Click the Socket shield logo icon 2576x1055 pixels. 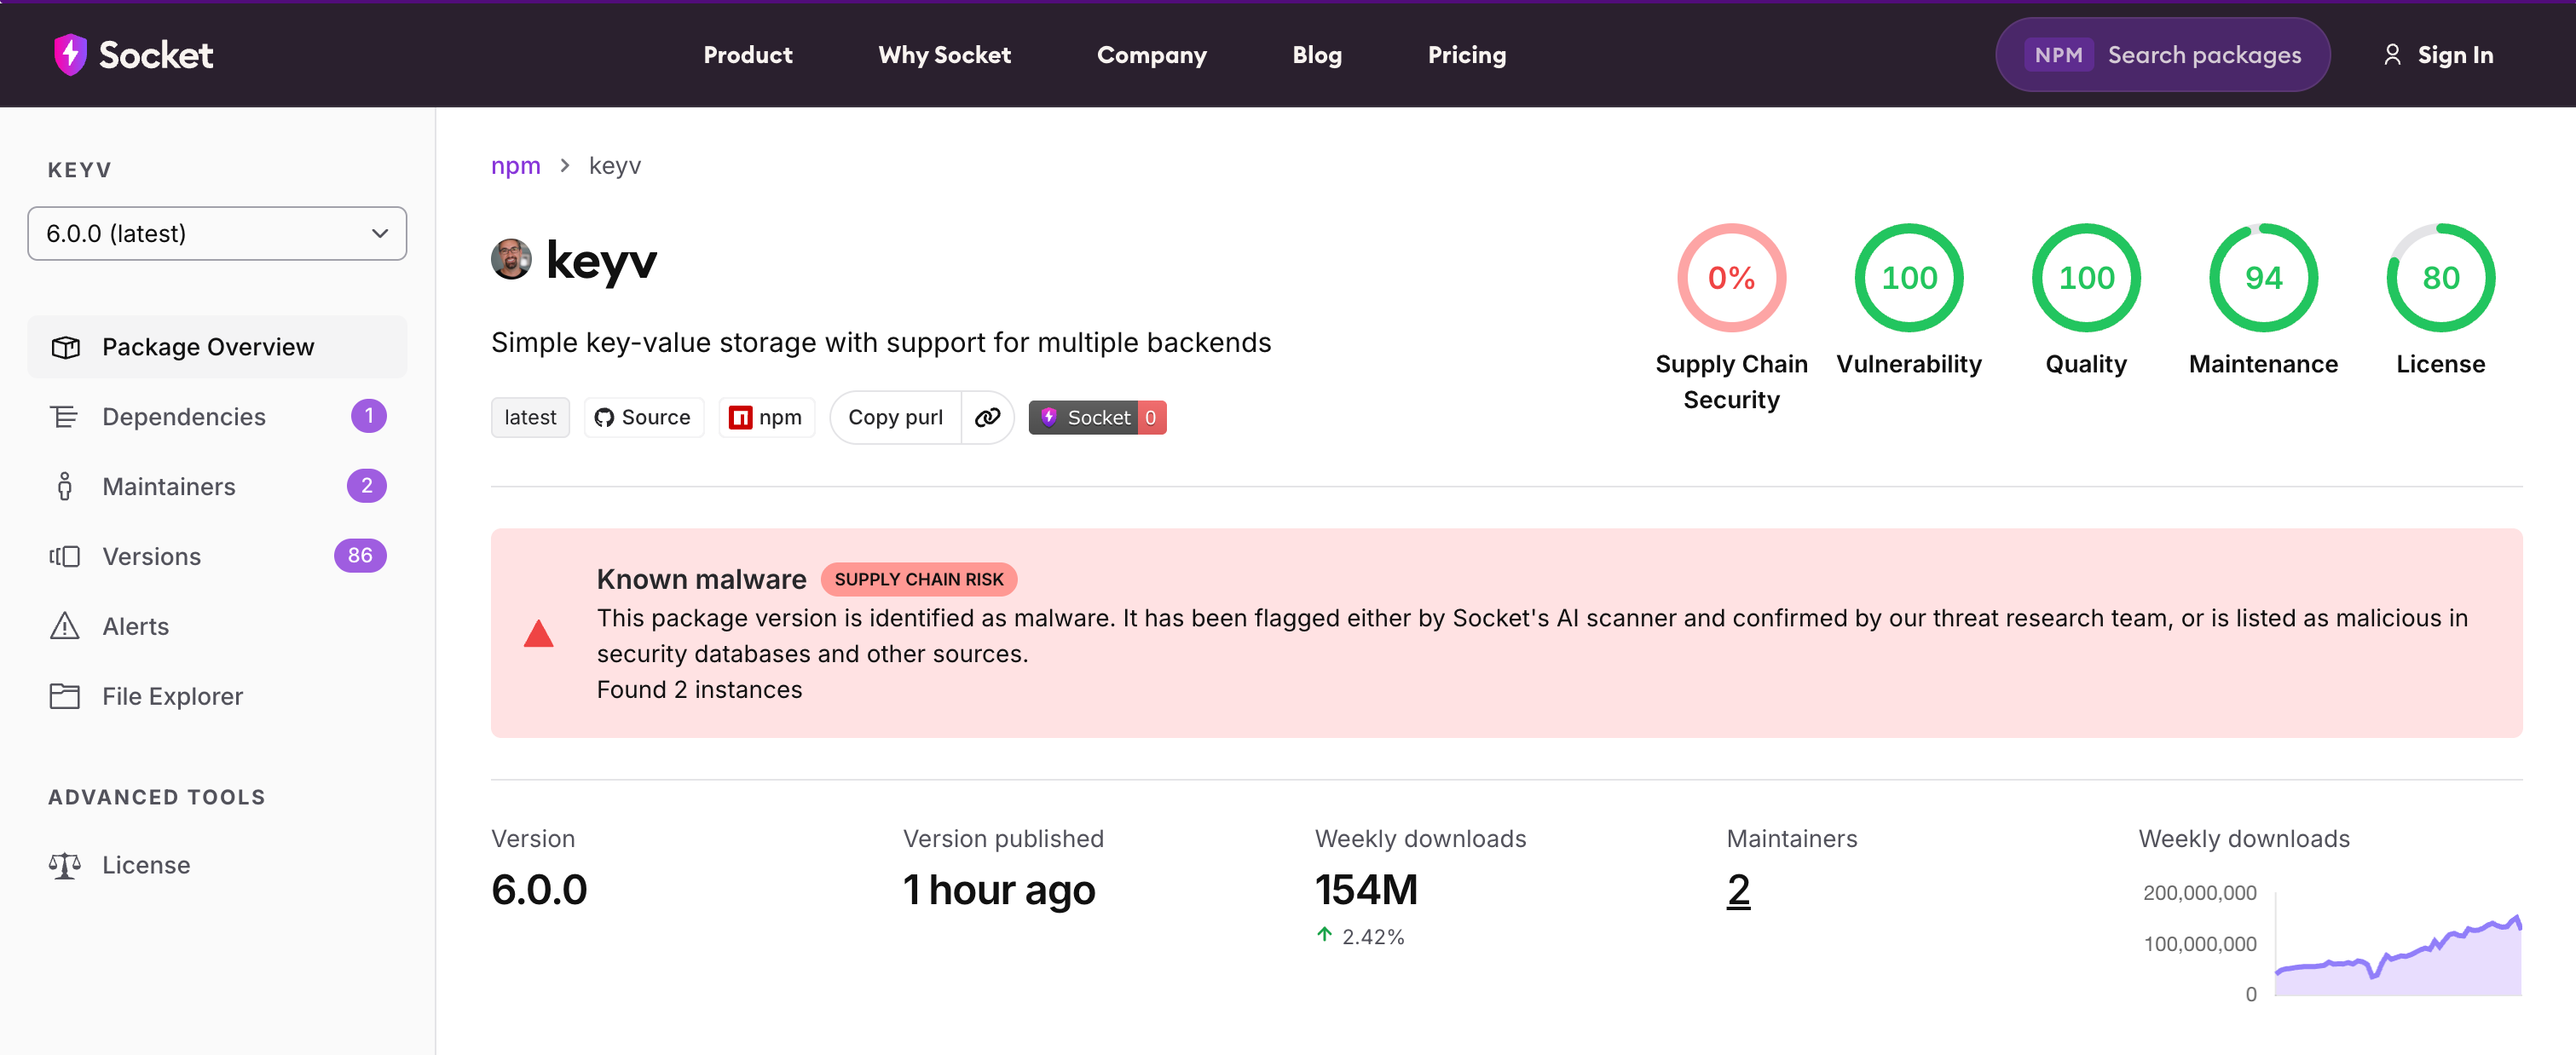[x=70, y=55]
